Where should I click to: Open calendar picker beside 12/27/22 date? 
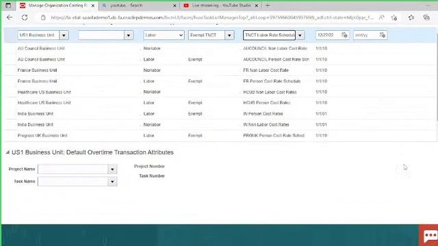tap(344, 35)
